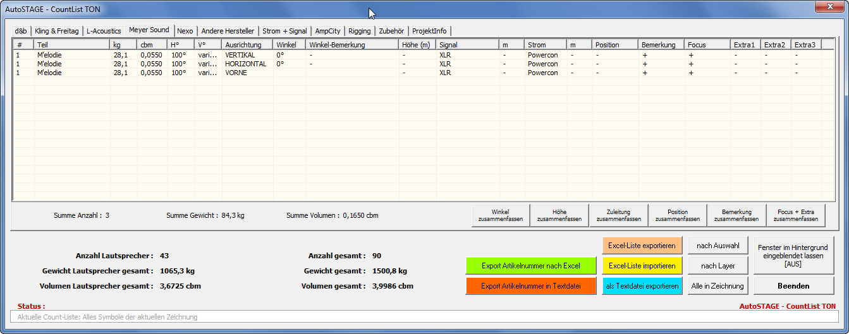Click the Alle in Zeichnung button
The width and height of the screenshot is (849, 334).
[x=718, y=286]
